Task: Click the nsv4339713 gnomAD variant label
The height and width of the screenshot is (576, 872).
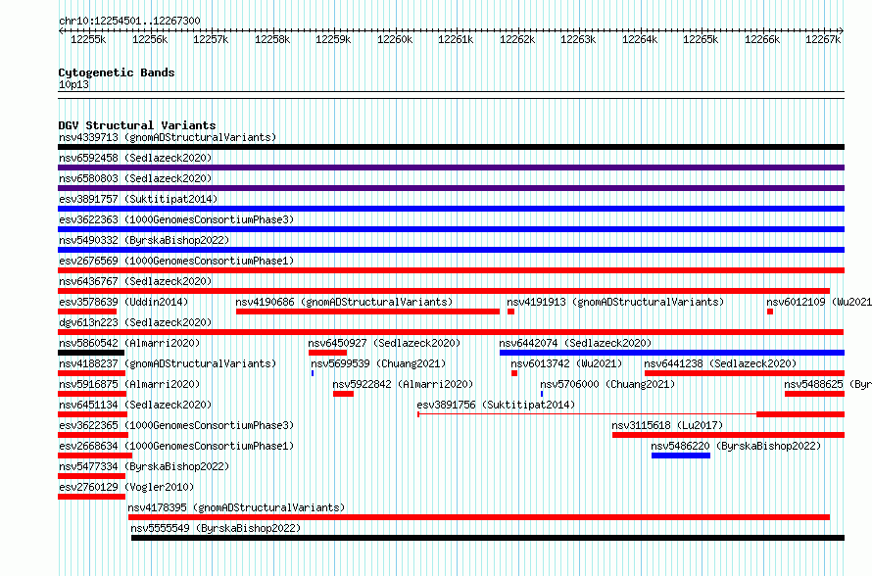Action: click(x=168, y=137)
